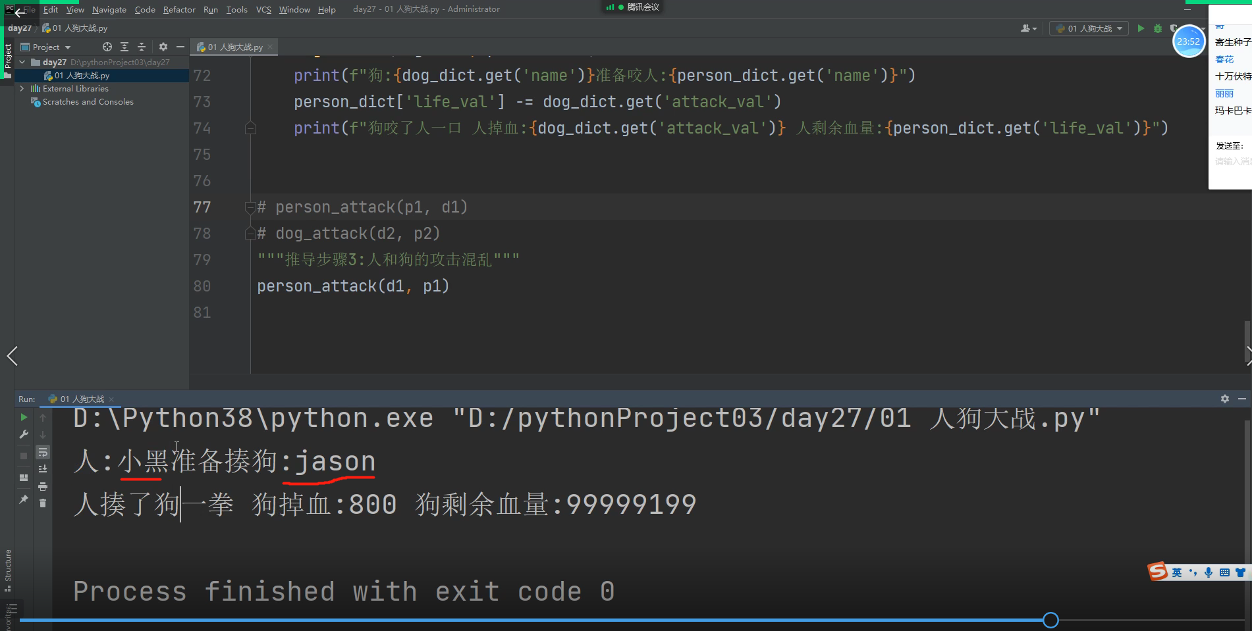1252x631 pixels.
Task: Click the day27 breadcrumb in the navigation bar
Action: pos(19,28)
